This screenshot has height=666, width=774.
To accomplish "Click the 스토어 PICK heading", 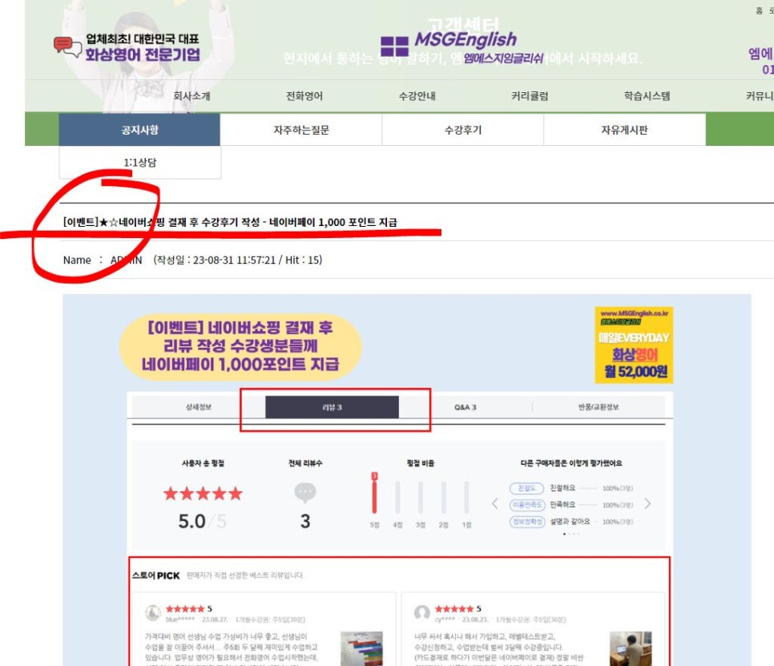I will click(156, 575).
